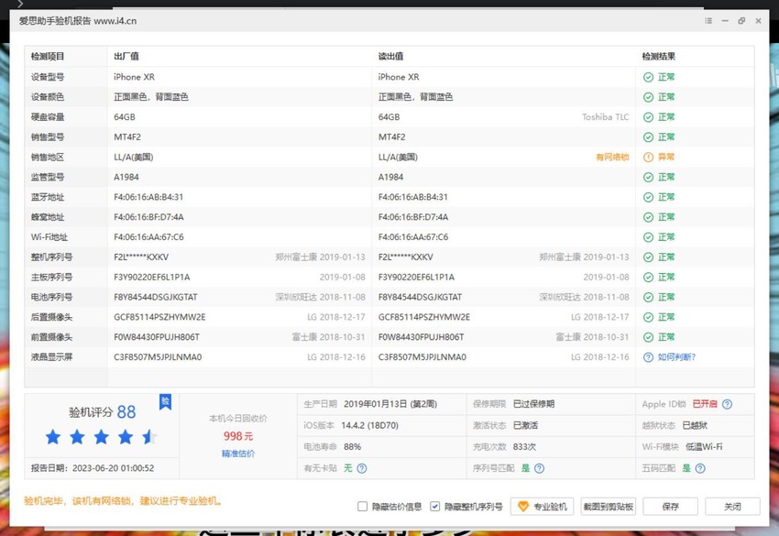The image size is (779, 536).
Task: Click the orange warning icon for 销售地区
Action: 648,157
